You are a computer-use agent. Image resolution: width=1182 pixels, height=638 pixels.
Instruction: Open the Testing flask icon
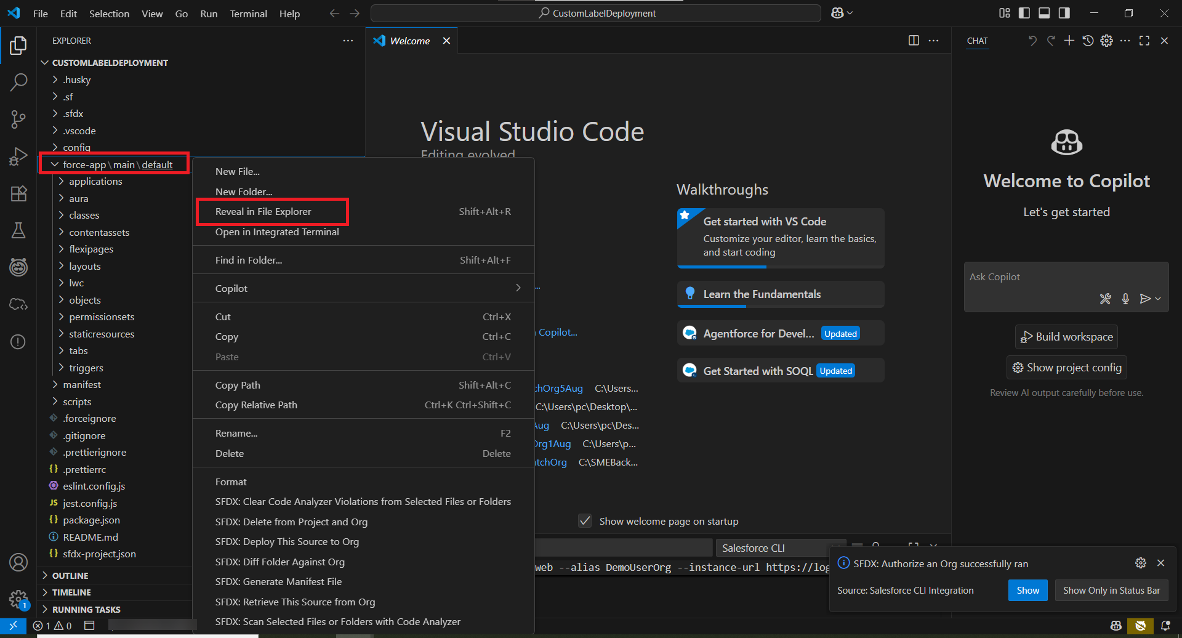click(18, 230)
